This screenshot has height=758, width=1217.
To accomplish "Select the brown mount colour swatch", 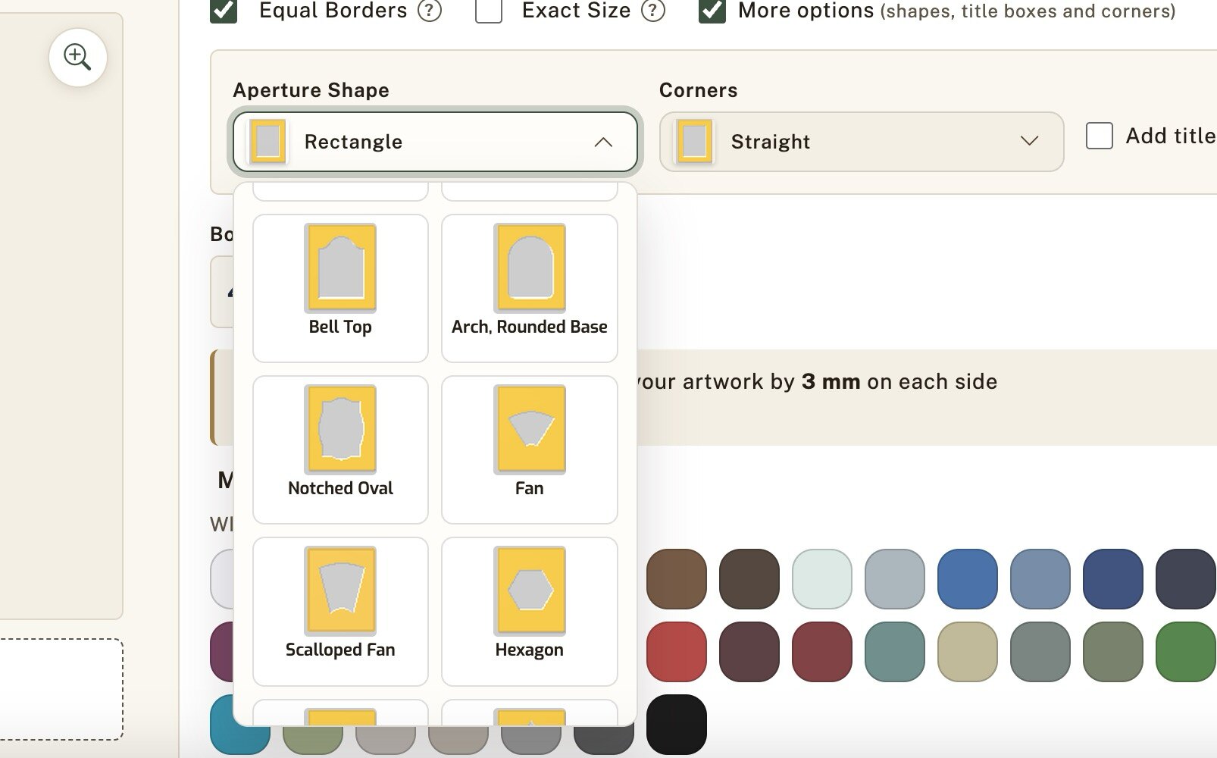I will pyautogui.click(x=677, y=579).
